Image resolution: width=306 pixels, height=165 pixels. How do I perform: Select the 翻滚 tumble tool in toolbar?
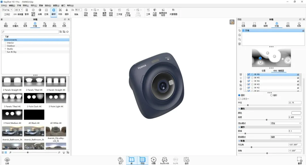(x=54, y=12)
